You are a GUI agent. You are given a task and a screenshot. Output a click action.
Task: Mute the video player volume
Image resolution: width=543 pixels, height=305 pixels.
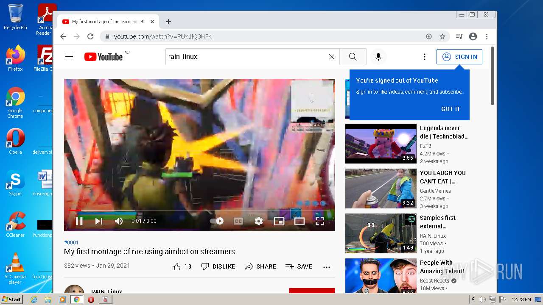coord(119,221)
